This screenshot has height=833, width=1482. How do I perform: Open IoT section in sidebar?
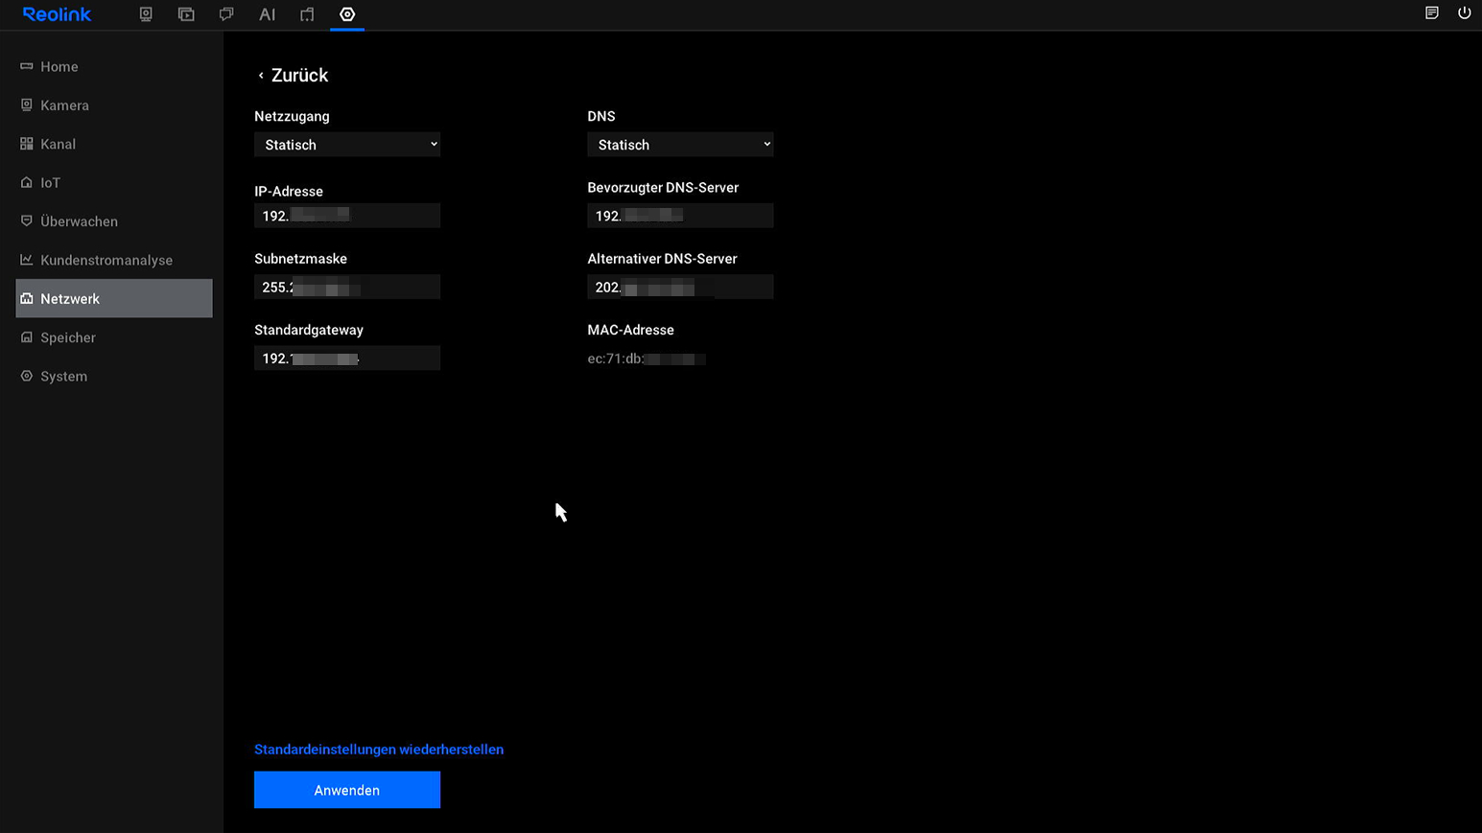114,182
